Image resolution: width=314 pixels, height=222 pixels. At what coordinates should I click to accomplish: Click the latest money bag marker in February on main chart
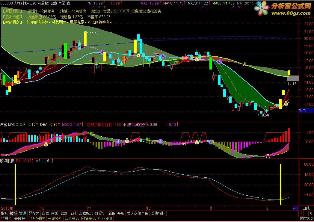286,104
